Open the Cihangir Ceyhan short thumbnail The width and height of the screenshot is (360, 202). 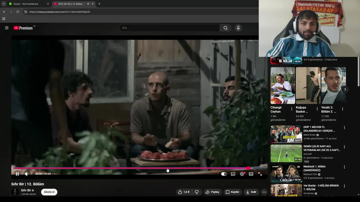point(283,86)
